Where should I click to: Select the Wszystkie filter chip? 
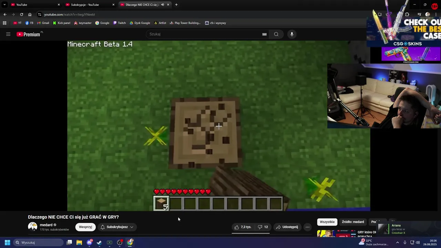point(327,222)
